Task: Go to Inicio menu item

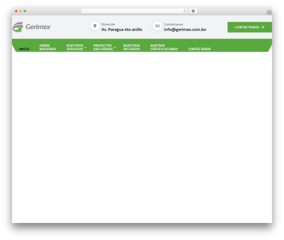Action: pyautogui.click(x=24, y=49)
